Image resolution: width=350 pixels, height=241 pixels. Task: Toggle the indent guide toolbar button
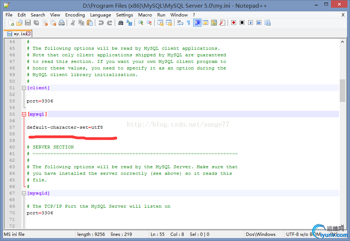coord(197,23)
